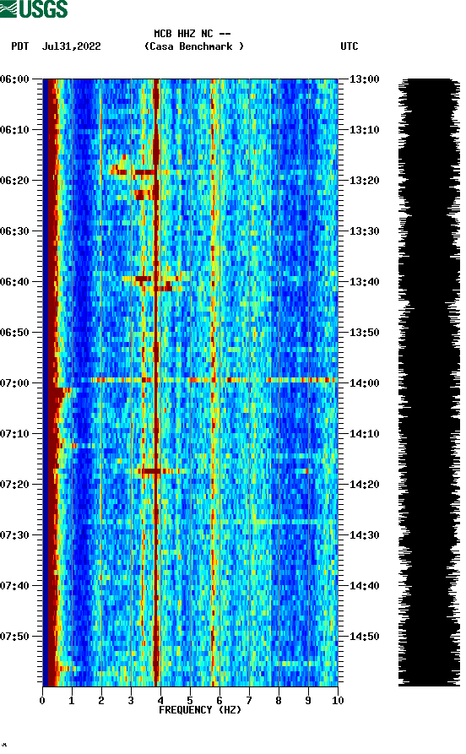Image resolution: width=466 pixels, height=754 pixels.
Task: Click the '14:00' UTC time label
Action: click(x=365, y=383)
